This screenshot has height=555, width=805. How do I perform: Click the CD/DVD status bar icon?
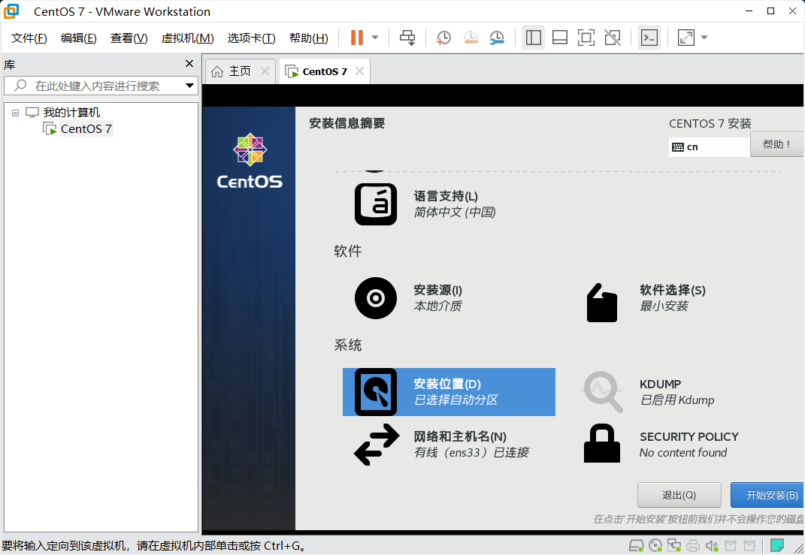655,545
